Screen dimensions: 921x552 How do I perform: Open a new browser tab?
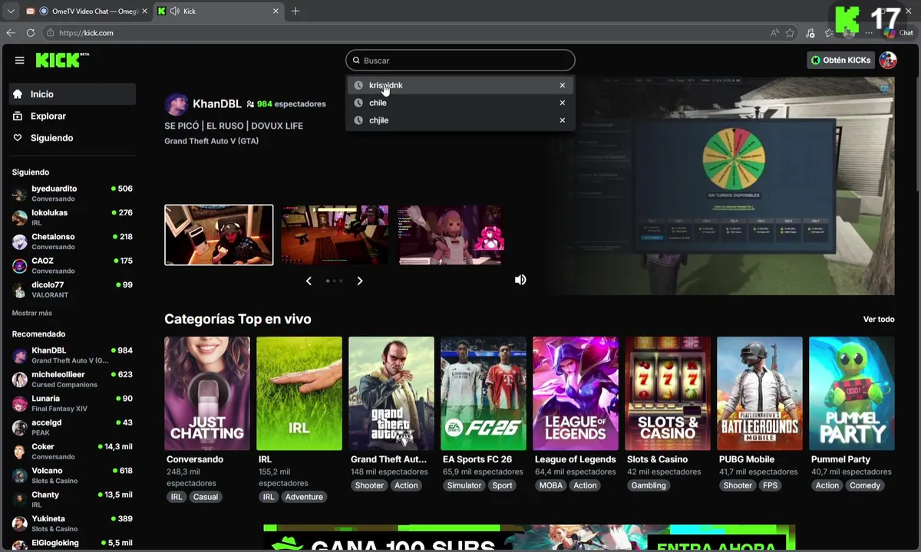[295, 11]
